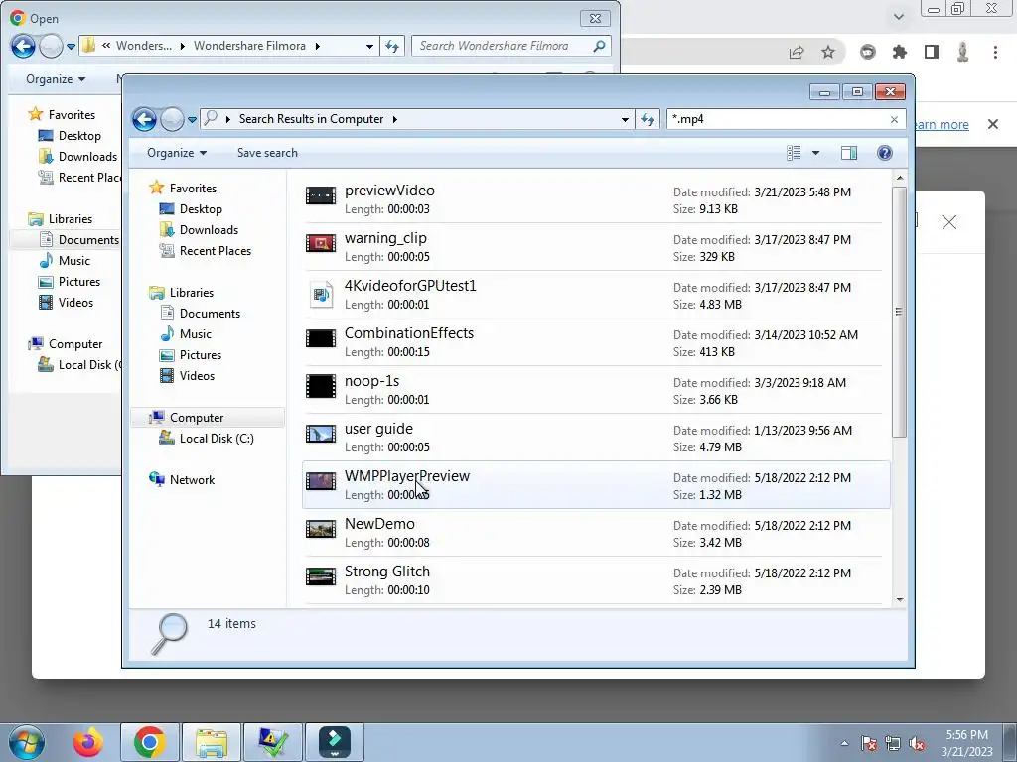Change view using the view icon button
Viewport: 1017px width, 762px height.
(x=794, y=153)
